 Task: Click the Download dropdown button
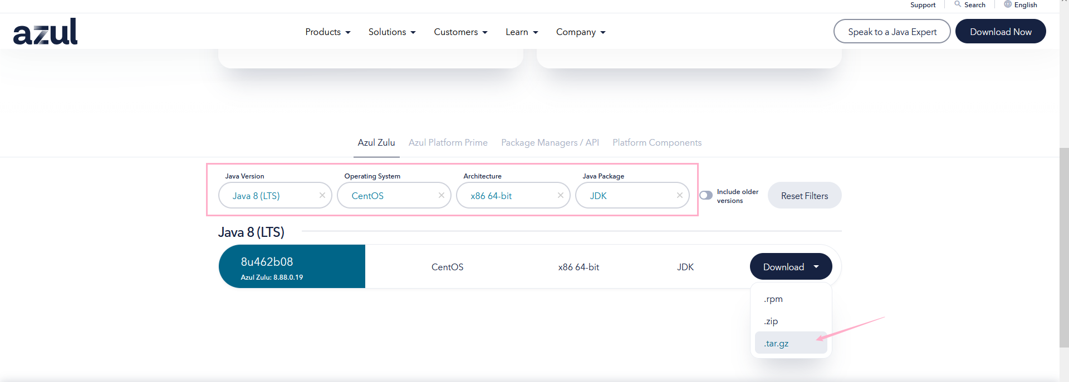[791, 267]
